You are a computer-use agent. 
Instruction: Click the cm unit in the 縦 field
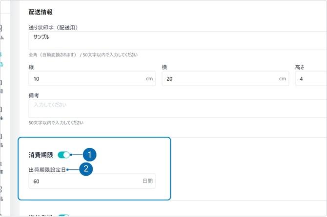click(149, 79)
